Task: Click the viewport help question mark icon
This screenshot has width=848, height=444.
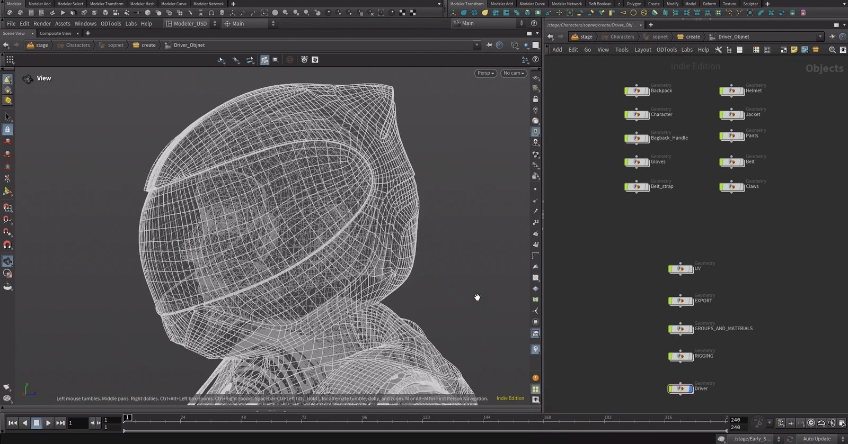Action: point(536,60)
